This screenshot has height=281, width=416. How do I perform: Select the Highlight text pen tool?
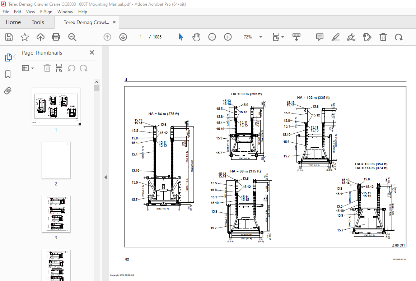[x=336, y=37]
